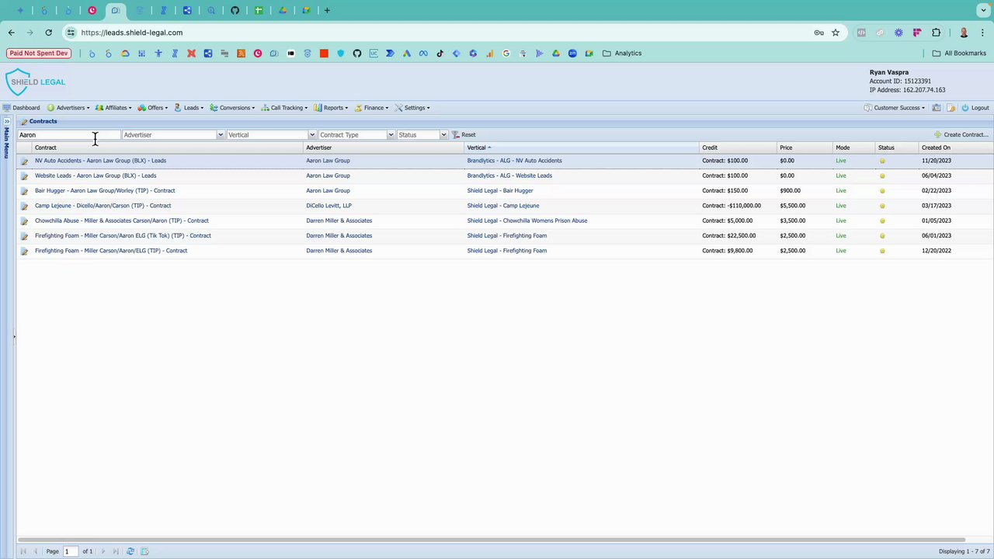Screen dimensions: 994x559
Task: Click the $5,500.00 price cell
Action: pos(792,206)
